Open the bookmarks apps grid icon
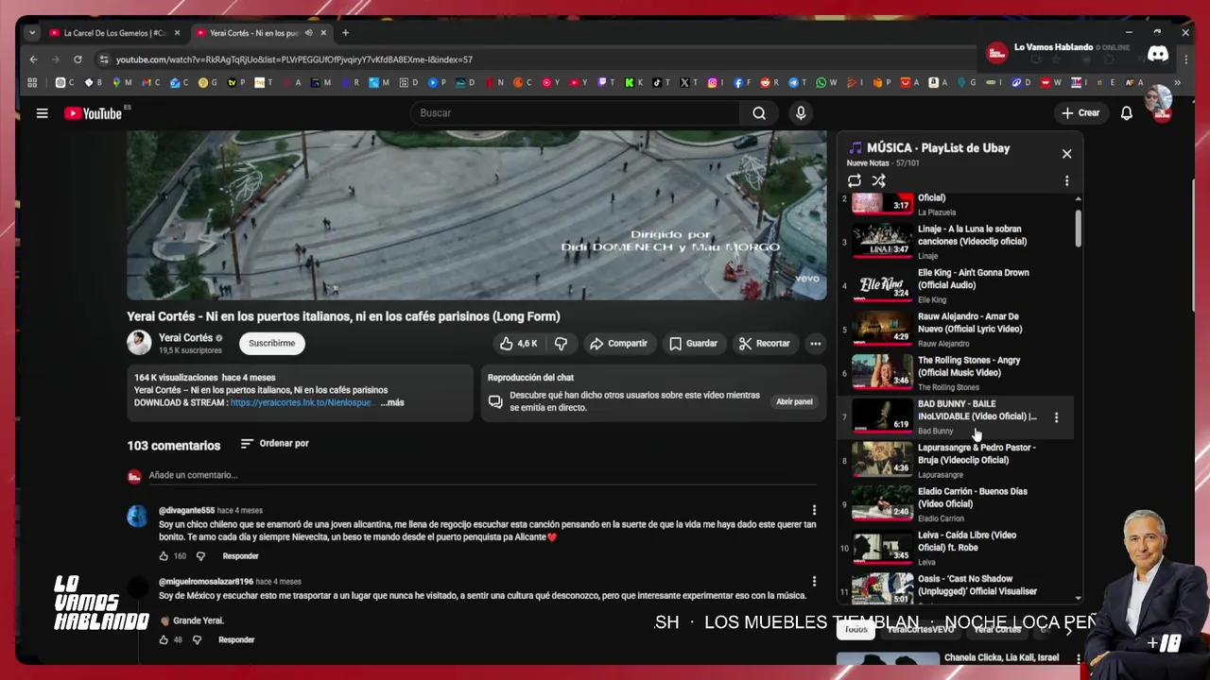Screen dimensions: 1210x680 [32, 82]
